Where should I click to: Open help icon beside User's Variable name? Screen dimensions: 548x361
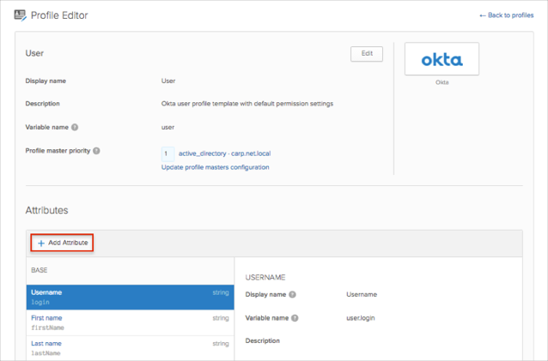pos(75,127)
